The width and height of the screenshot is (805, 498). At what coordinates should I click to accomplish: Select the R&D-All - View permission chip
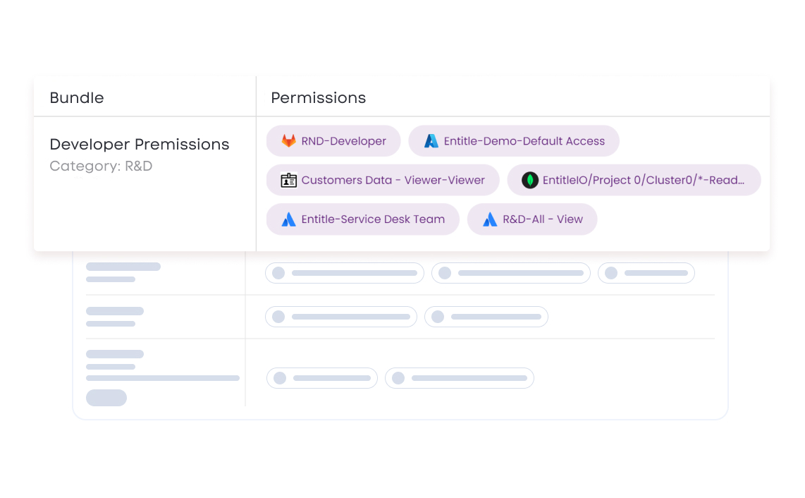click(532, 219)
